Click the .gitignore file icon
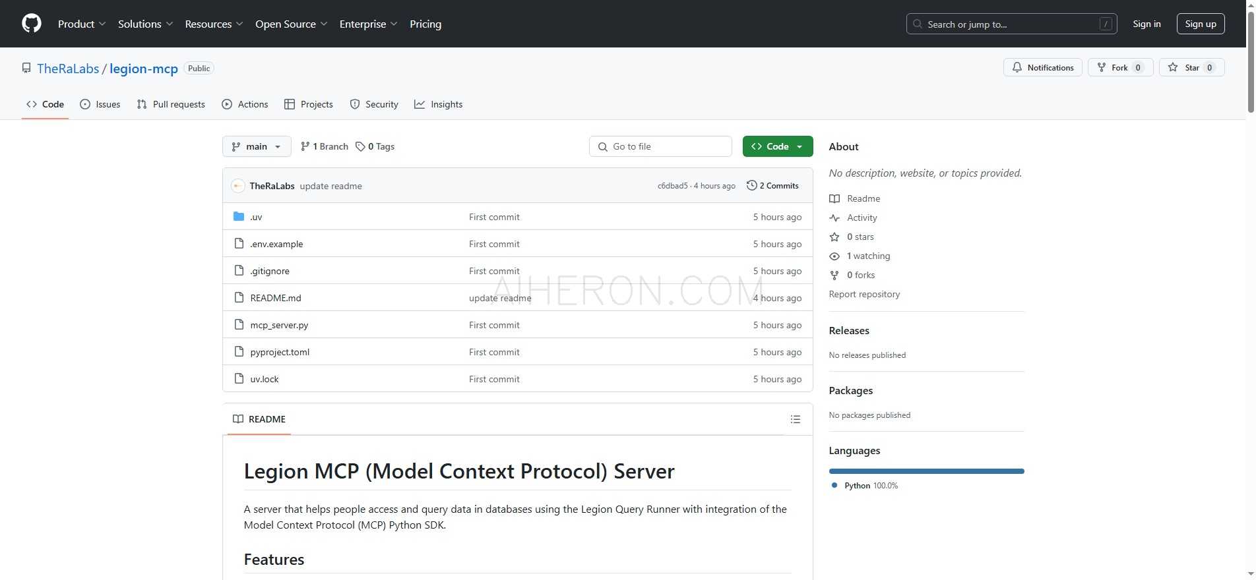 239,270
